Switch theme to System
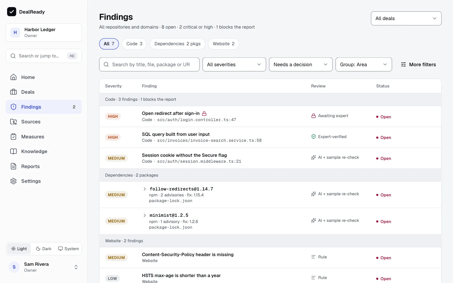 pos(69,249)
